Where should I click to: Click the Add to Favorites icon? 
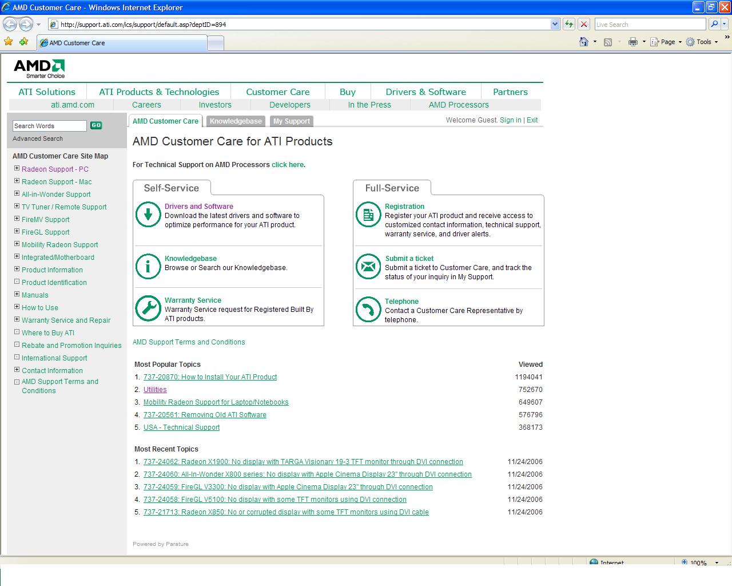tap(23, 42)
